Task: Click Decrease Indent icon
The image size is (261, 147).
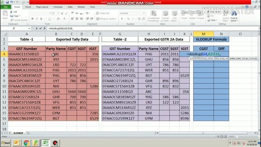Action: pos(87,19)
